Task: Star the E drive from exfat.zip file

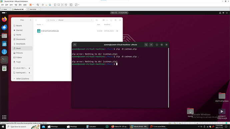Action: pos(117,31)
